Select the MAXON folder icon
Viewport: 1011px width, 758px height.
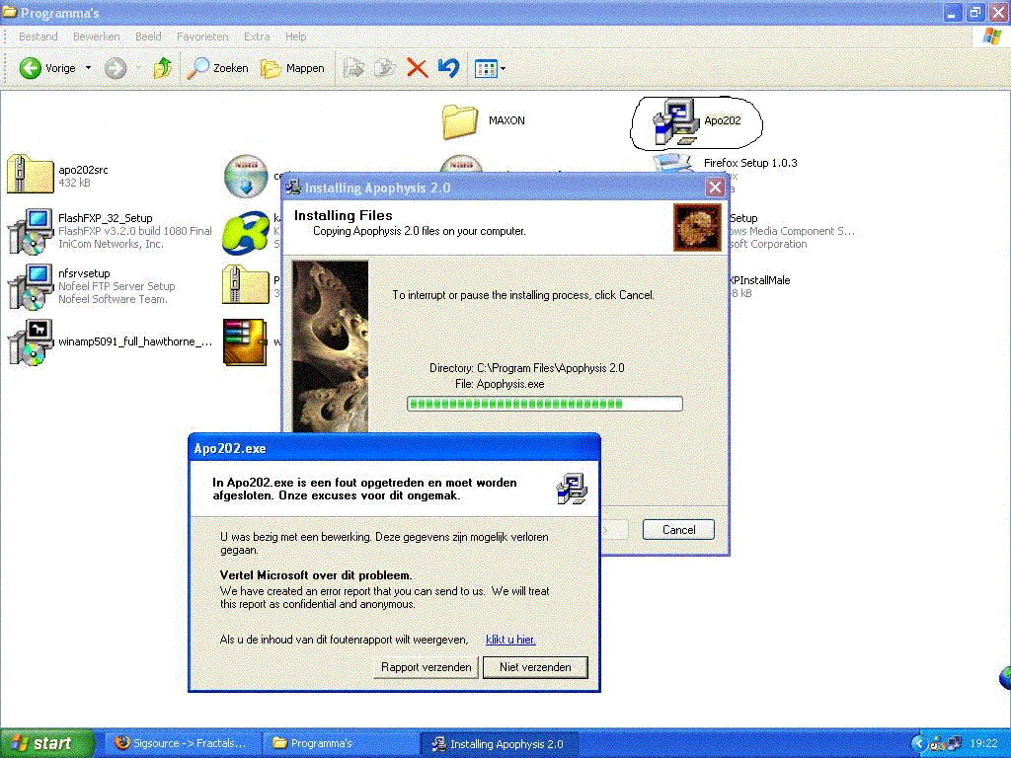tap(460, 121)
